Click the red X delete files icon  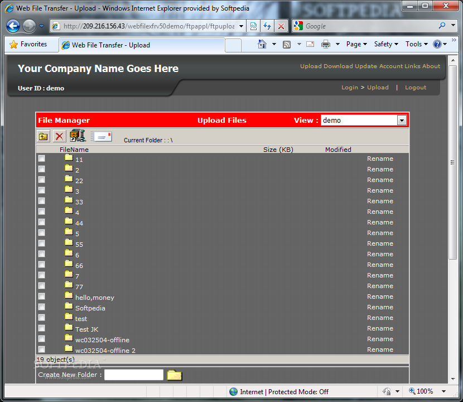59,136
